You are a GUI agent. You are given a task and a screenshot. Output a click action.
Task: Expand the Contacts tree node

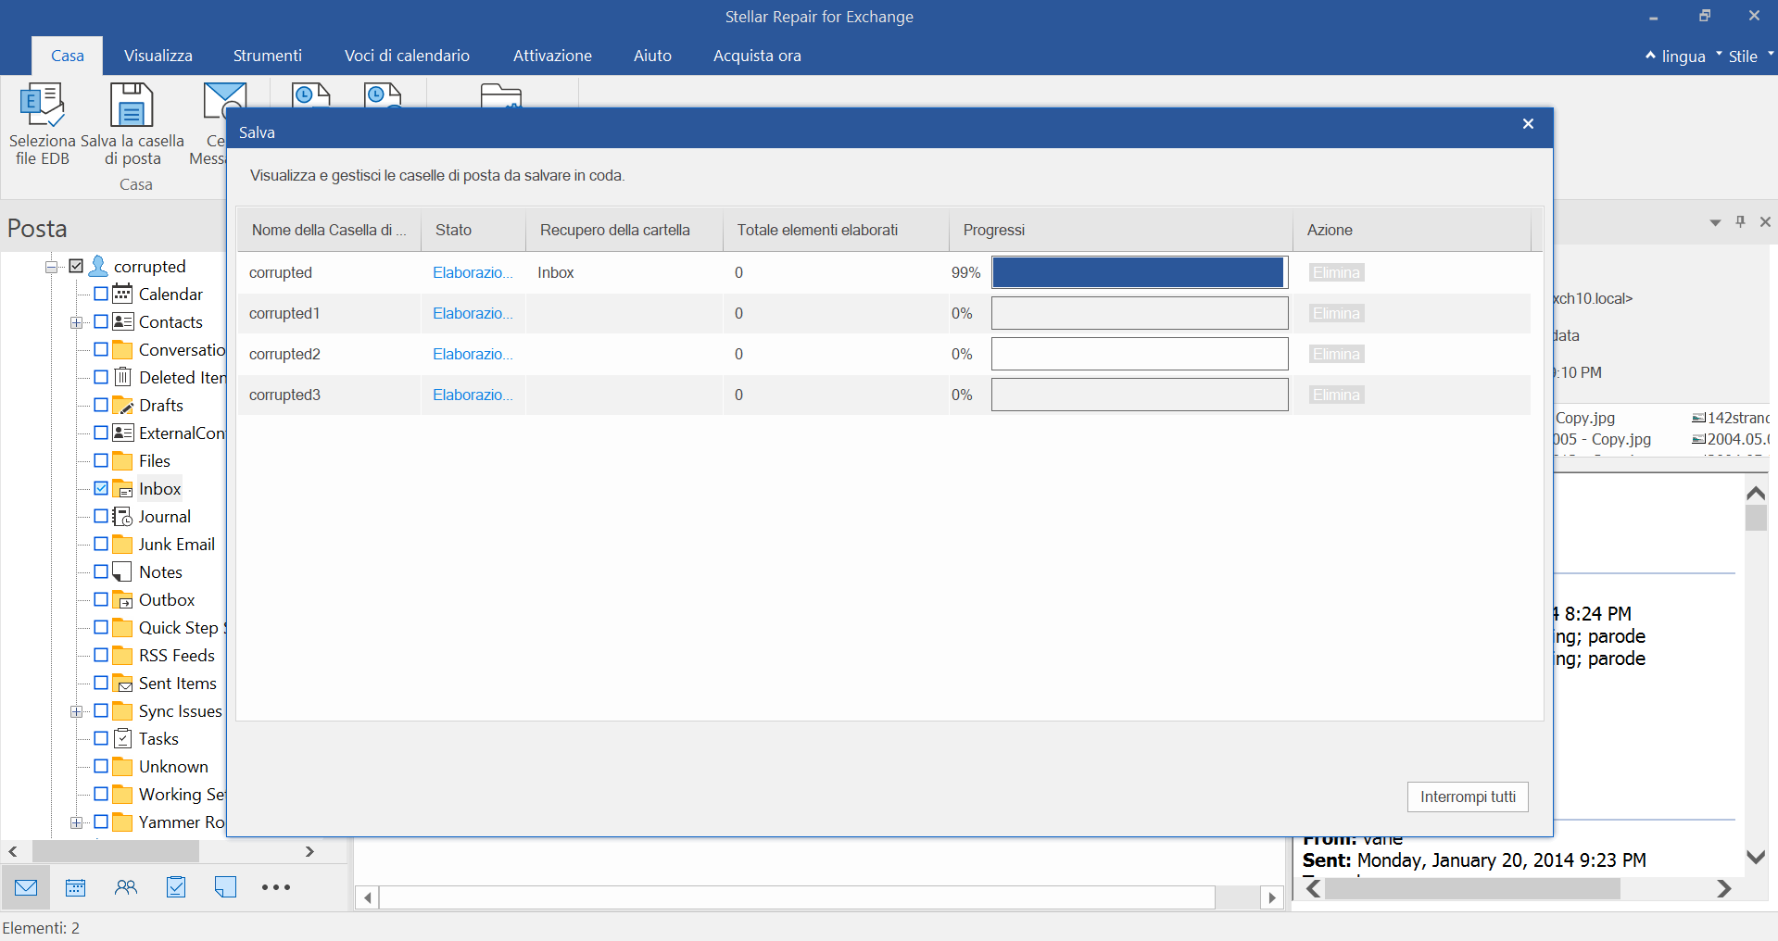pos(76,322)
